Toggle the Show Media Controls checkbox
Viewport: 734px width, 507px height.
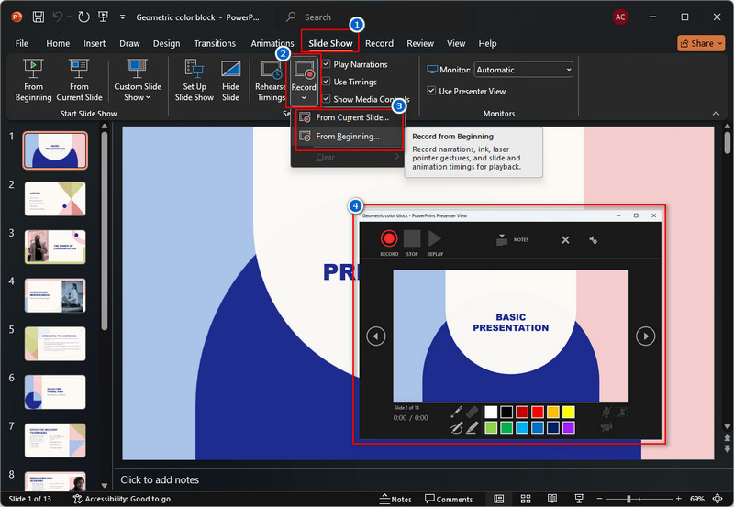click(x=327, y=98)
